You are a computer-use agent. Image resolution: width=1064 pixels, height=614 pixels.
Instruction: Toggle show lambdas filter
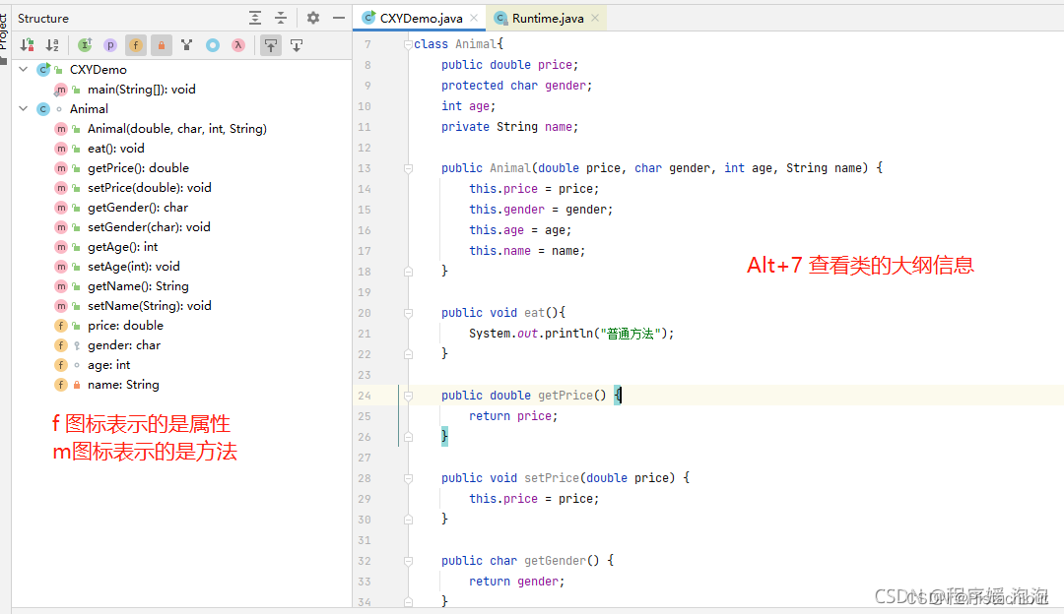(x=238, y=45)
